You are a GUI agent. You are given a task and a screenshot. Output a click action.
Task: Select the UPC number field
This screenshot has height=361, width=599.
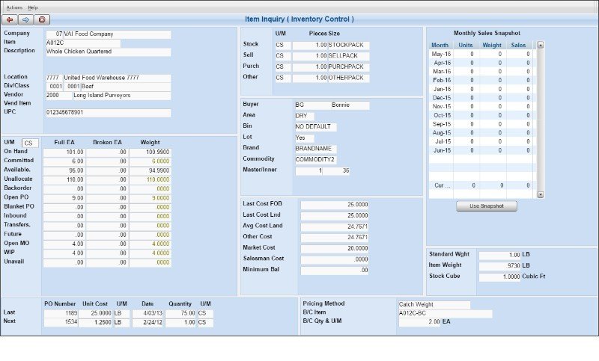[108, 113]
